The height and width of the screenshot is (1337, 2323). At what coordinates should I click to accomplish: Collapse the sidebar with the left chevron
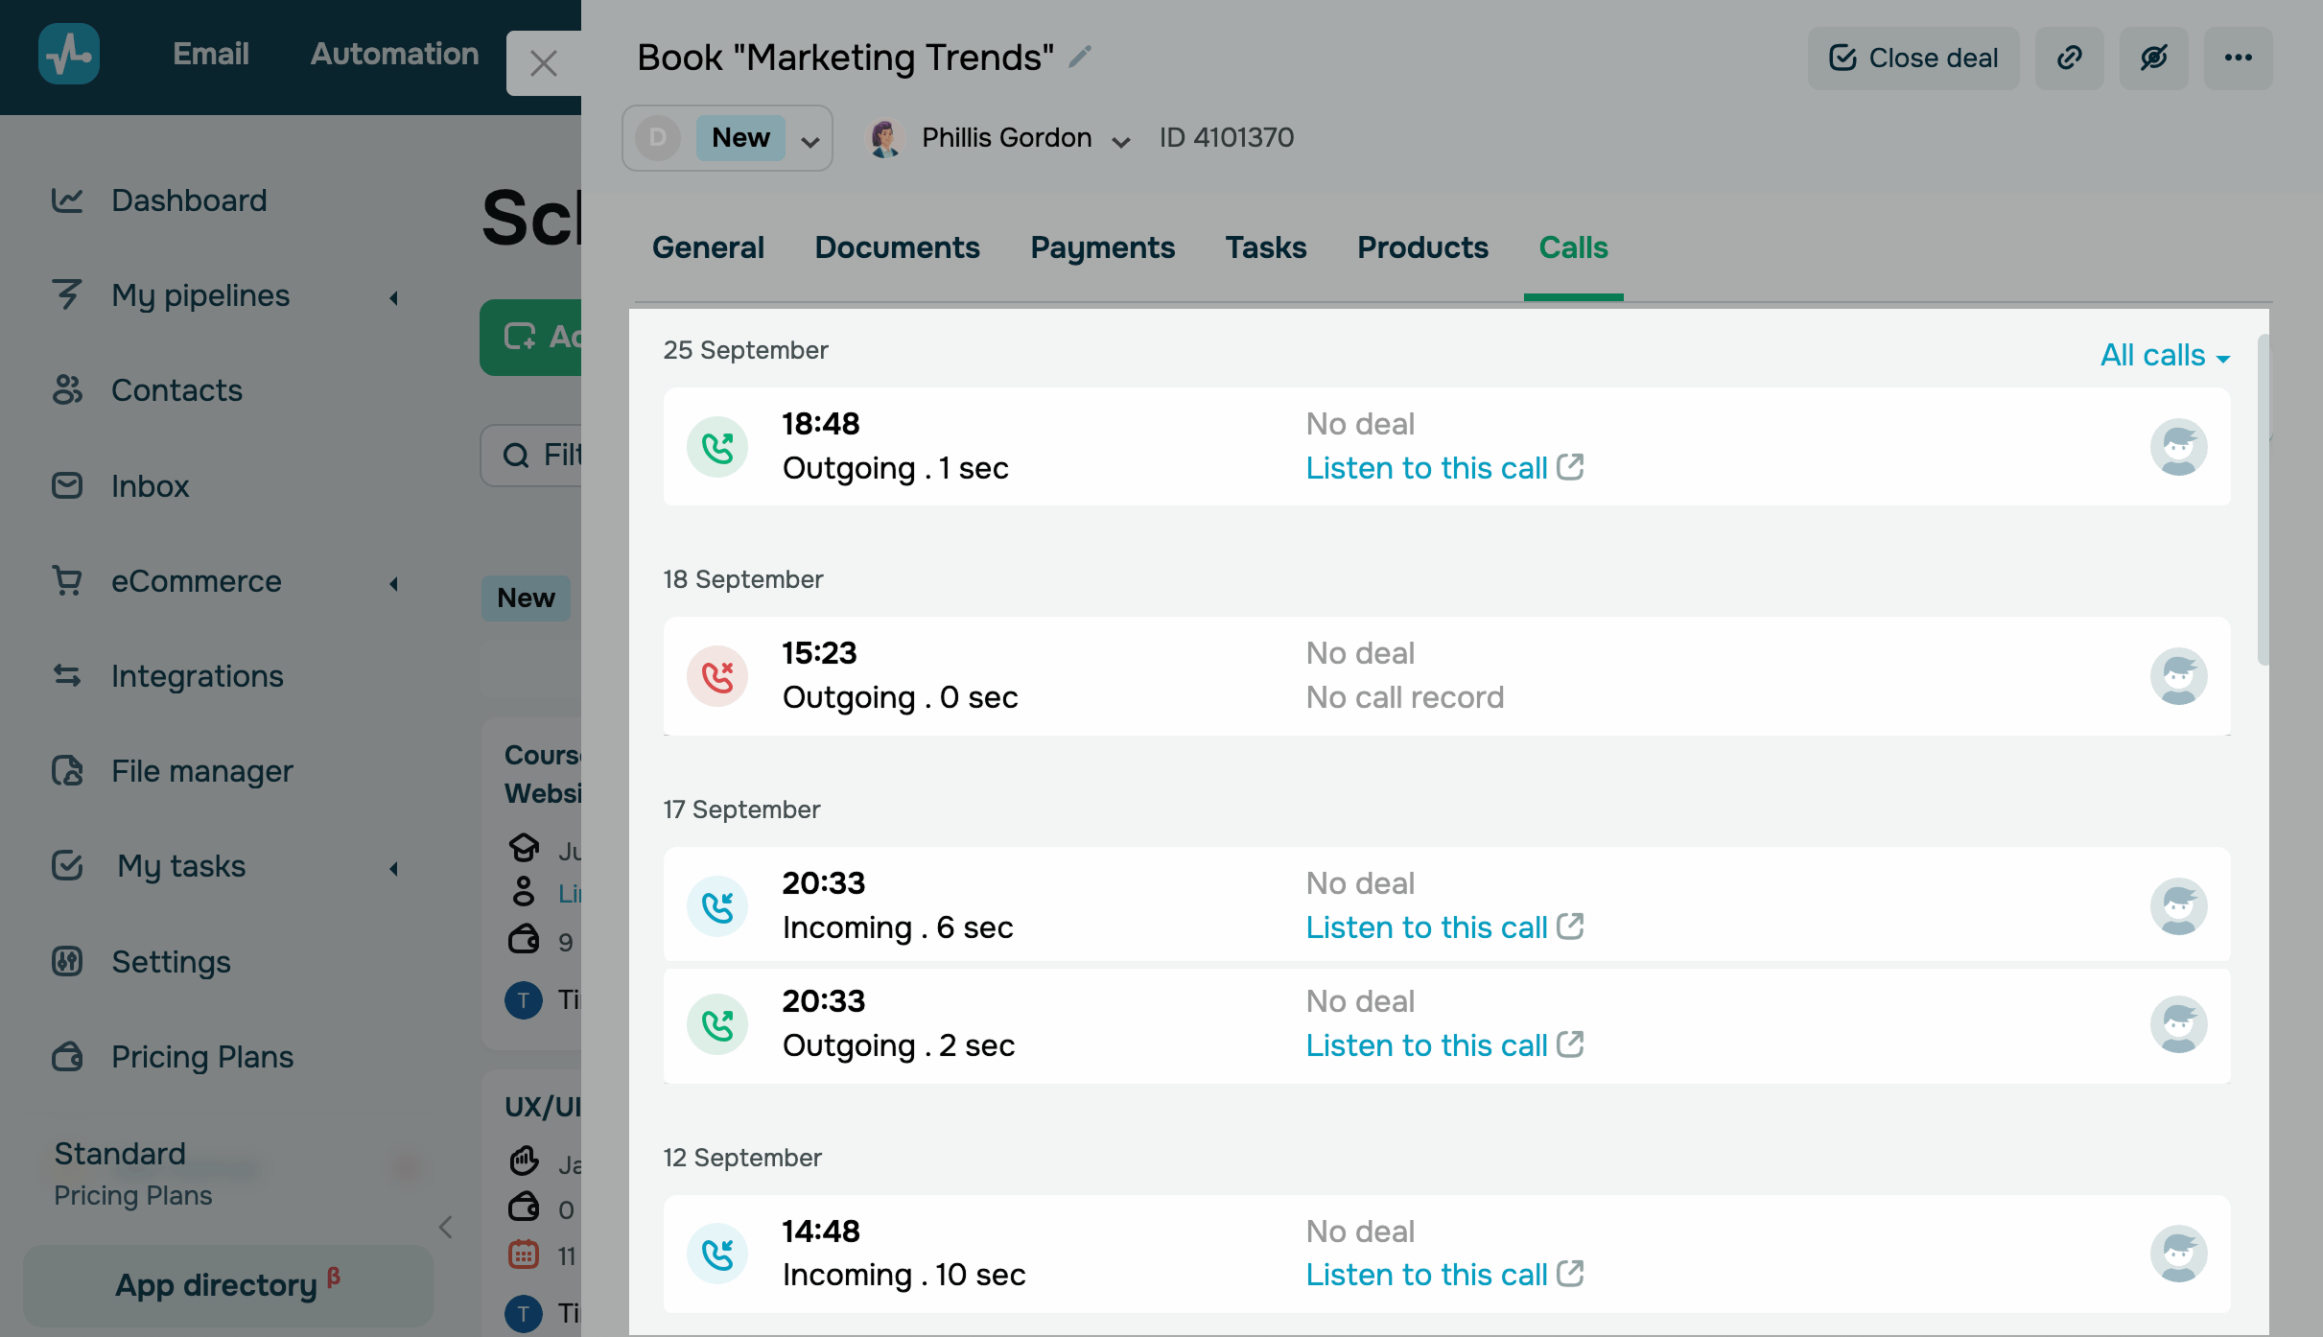coord(445,1227)
